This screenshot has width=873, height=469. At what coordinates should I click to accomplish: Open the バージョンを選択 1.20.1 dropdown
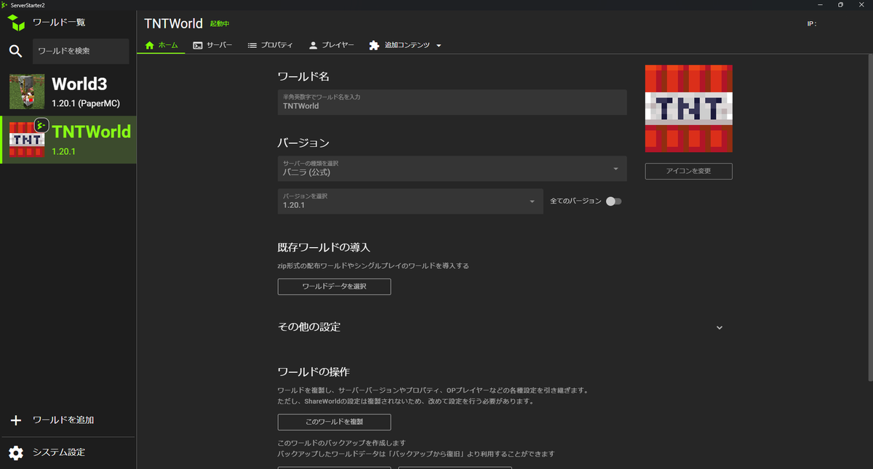[x=410, y=201]
